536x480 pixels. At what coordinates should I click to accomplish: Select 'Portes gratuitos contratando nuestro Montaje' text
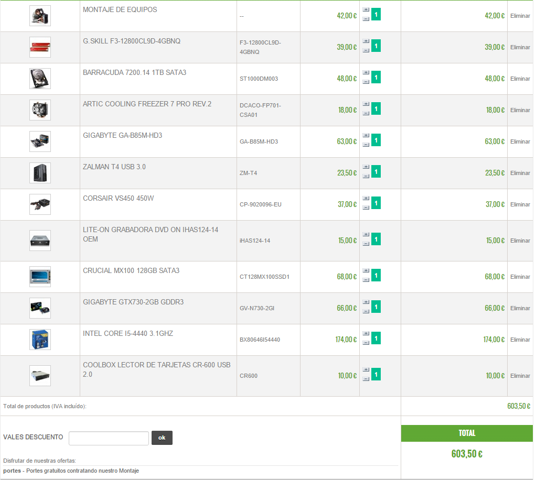pyautogui.click(x=83, y=471)
